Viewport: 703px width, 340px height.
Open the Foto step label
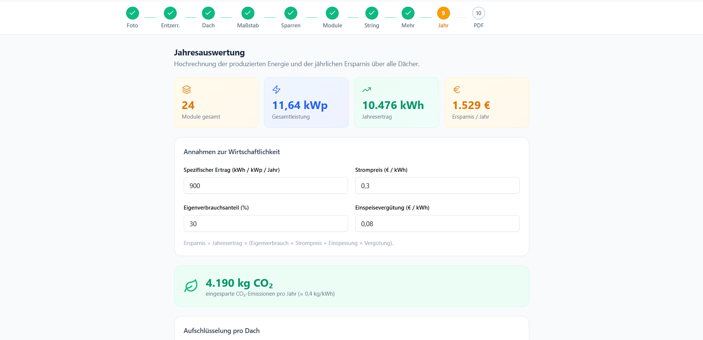[x=132, y=25]
